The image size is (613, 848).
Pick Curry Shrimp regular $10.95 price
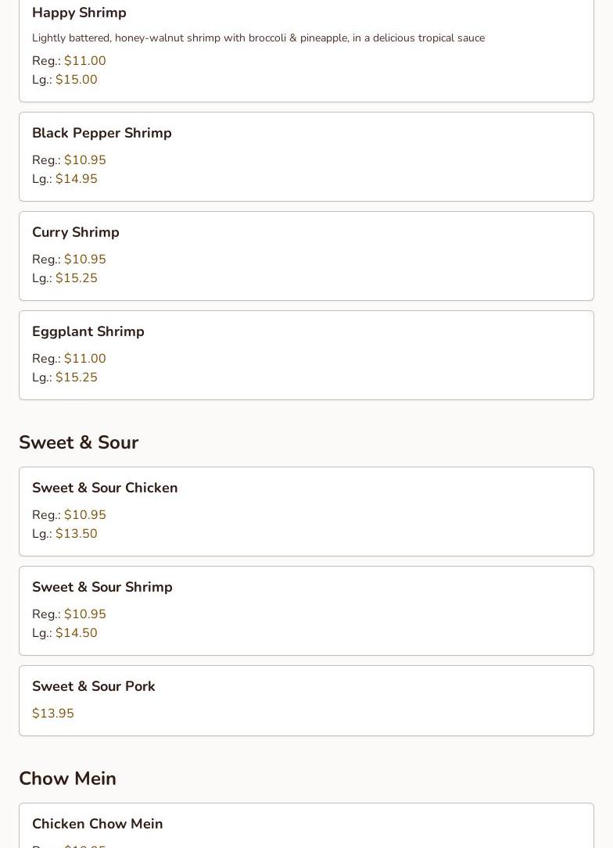(84, 259)
